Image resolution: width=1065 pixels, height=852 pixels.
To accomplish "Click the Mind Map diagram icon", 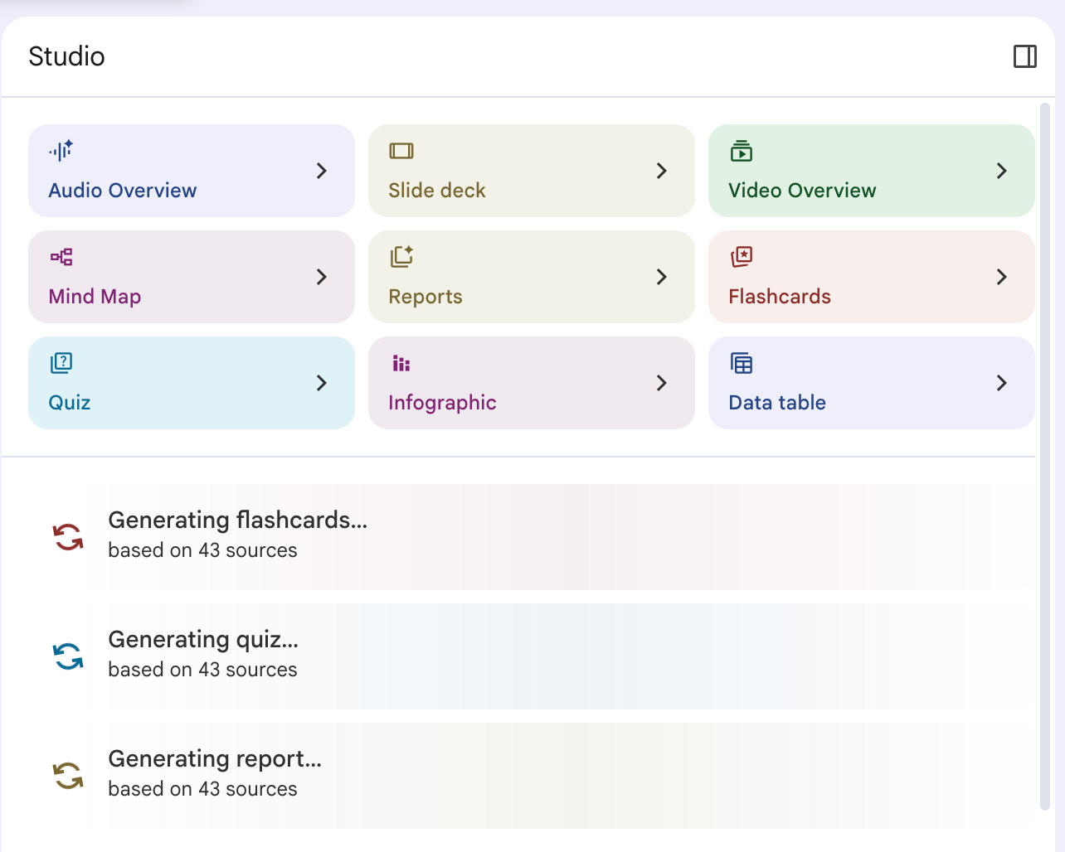I will [61, 257].
